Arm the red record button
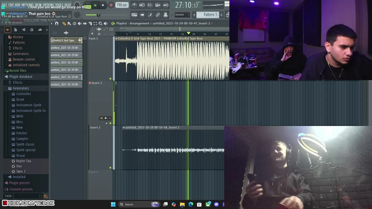The image size is (372, 209). tap(111, 5)
